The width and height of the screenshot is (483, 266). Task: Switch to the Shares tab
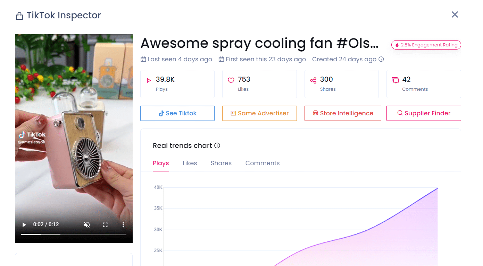coord(221,163)
